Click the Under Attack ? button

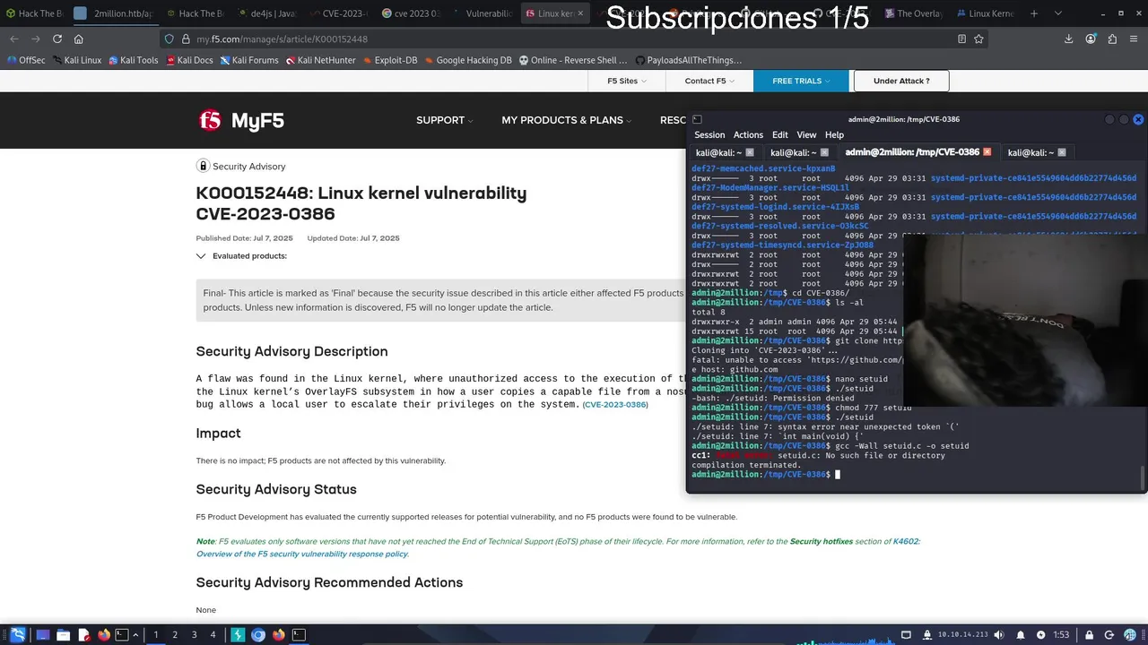[x=901, y=81]
